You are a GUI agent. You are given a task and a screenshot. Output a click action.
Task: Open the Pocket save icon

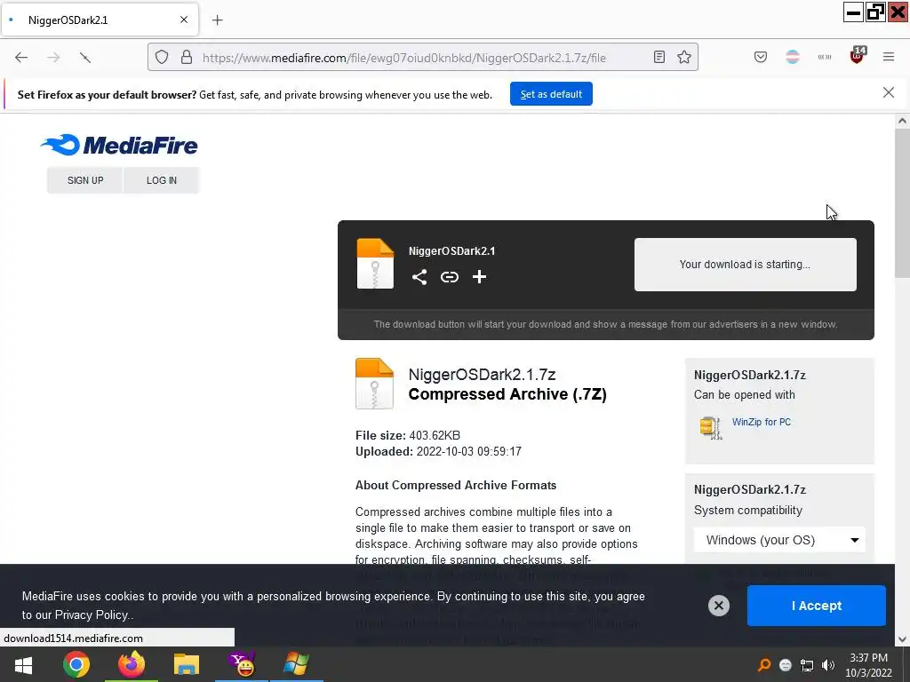pyautogui.click(x=761, y=57)
